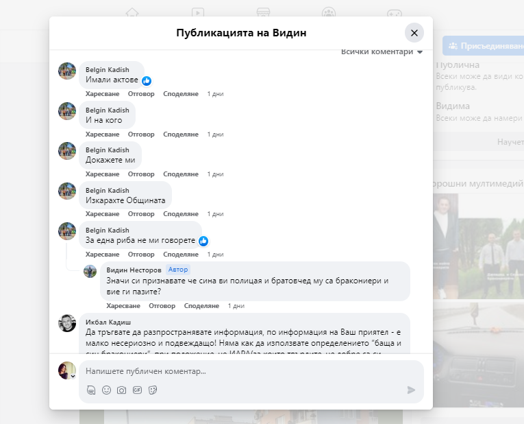Insert a GIF into the comment
This screenshot has height=424, width=524.
(137, 390)
